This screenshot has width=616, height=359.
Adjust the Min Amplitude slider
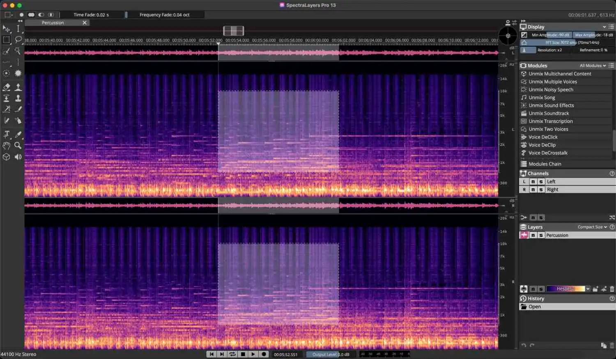pyautogui.click(x=550, y=35)
